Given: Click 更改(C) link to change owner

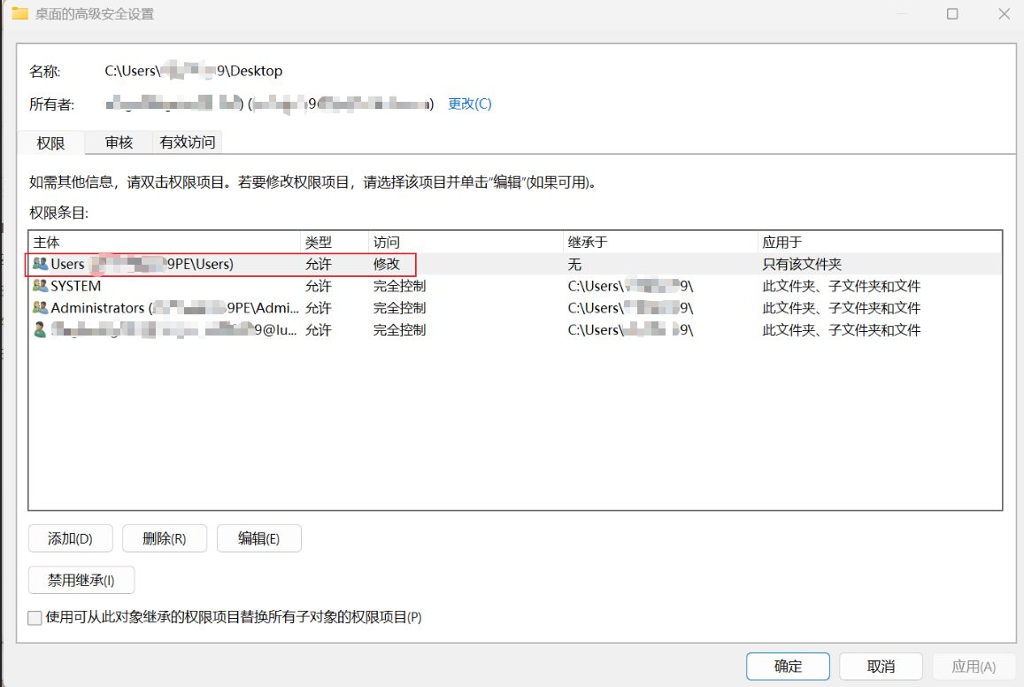Looking at the screenshot, I should click(469, 104).
